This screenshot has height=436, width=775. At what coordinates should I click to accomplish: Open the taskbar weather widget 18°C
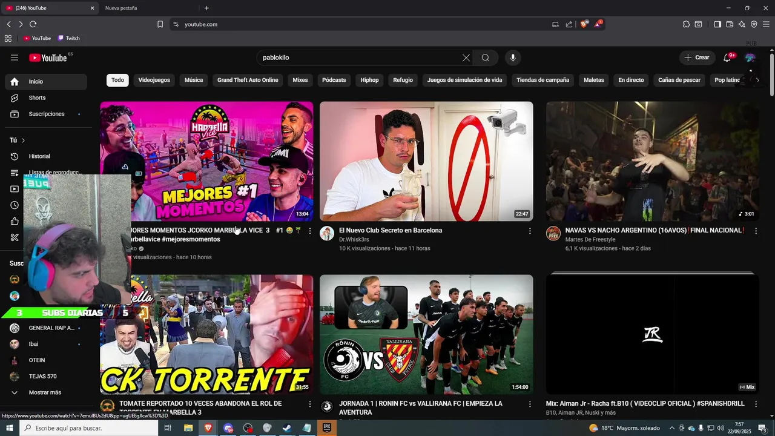pyautogui.click(x=624, y=428)
